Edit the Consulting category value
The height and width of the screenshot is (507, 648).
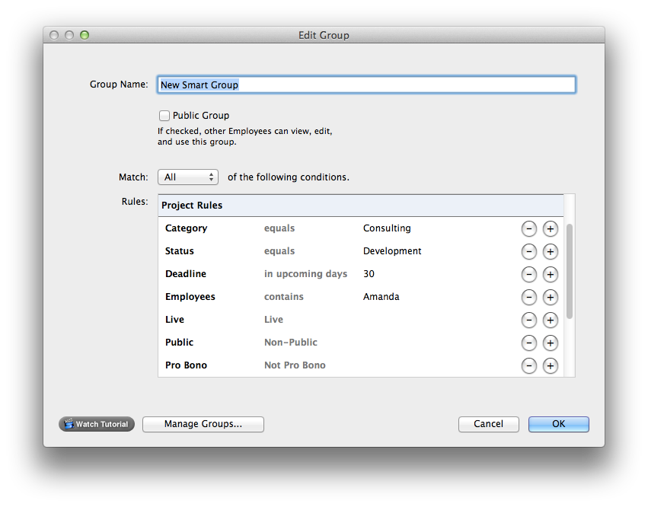387,228
